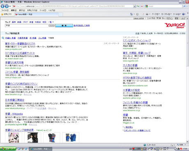Viewport: 189px width, 151px height.
Task: Click the magnifier search icon in toolbar
Action: pos(184,6)
